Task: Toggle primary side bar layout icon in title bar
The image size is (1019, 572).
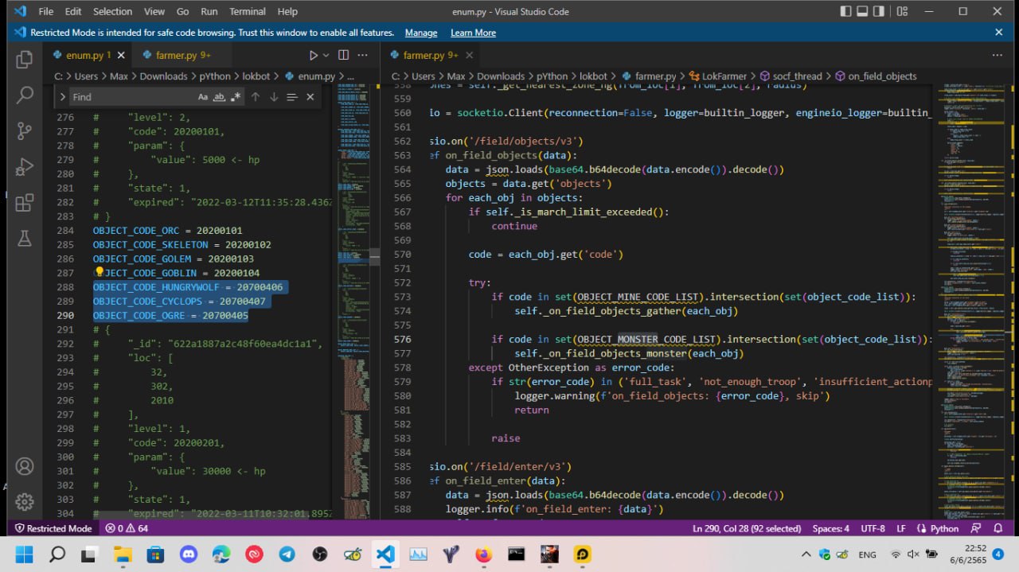Action: (x=845, y=11)
